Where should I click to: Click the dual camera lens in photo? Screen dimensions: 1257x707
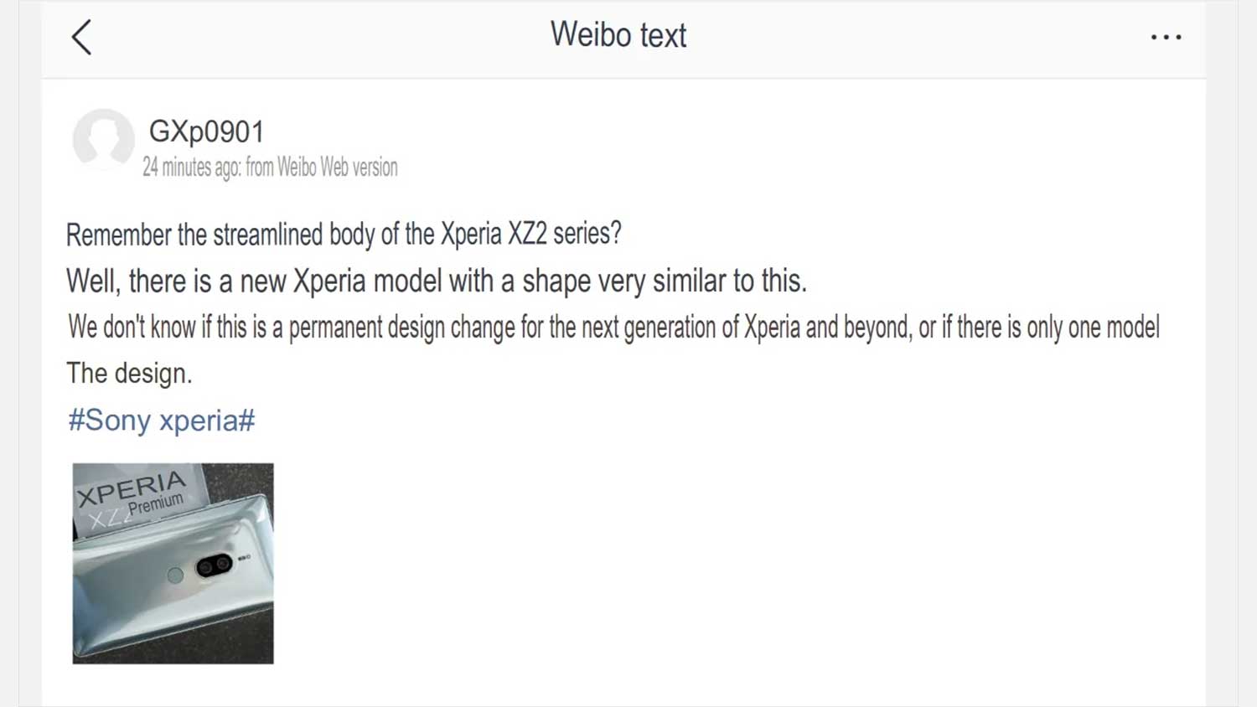[214, 566]
